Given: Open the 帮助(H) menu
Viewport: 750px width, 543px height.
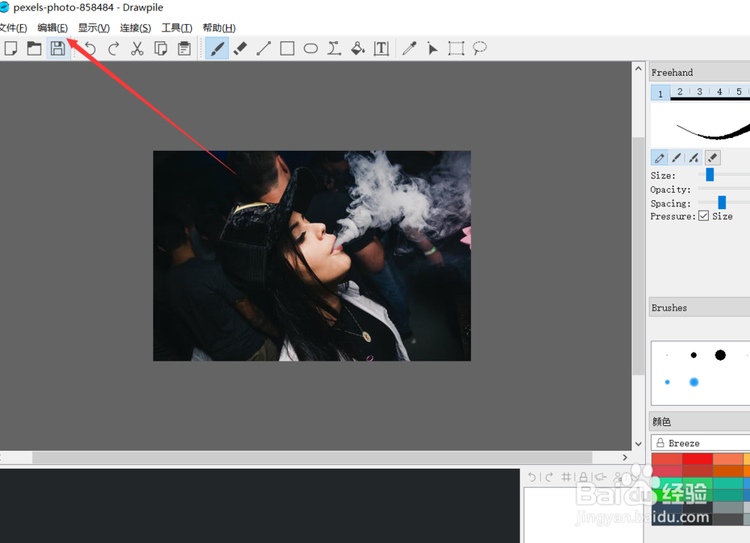Looking at the screenshot, I should pos(219,28).
